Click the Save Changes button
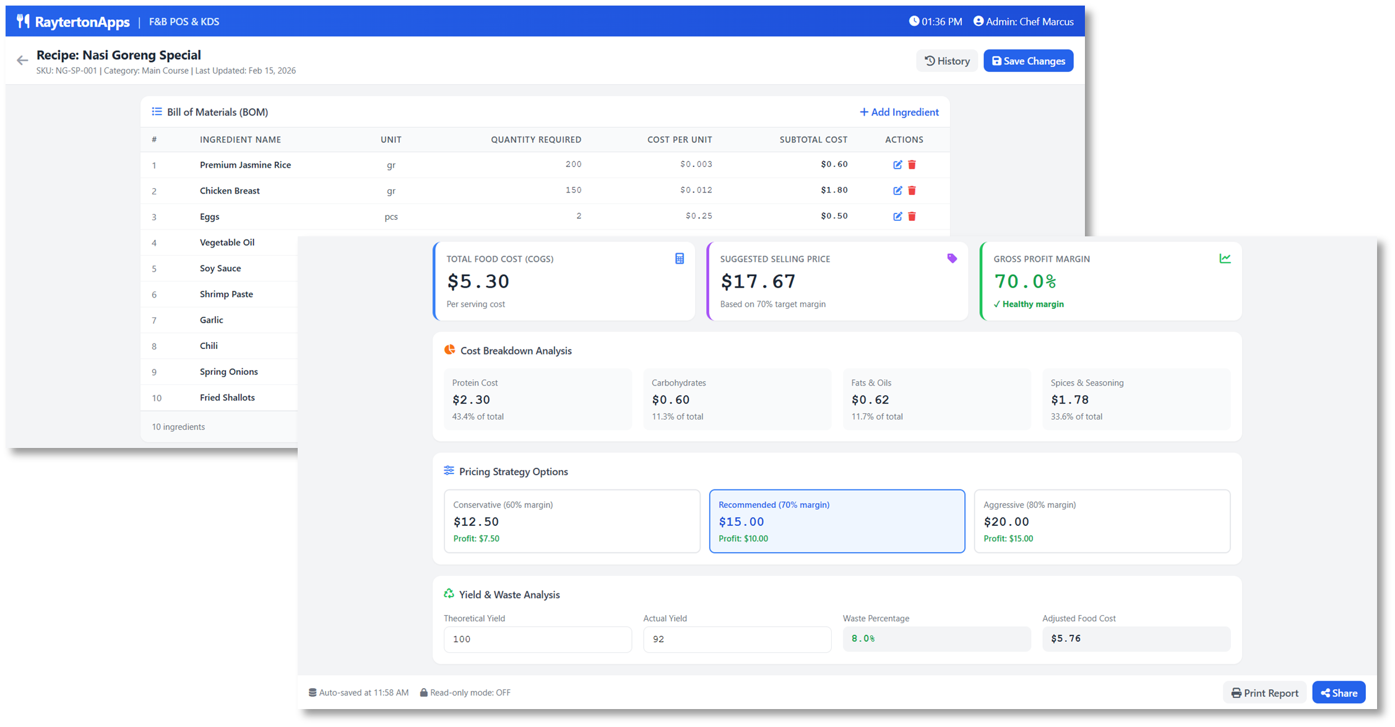Image resolution: width=1395 pixels, height=727 pixels. click(1028, 61)
